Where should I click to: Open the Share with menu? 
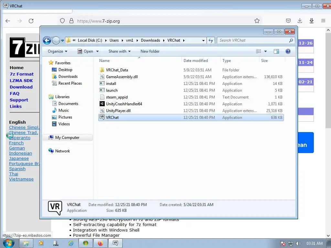120,51
